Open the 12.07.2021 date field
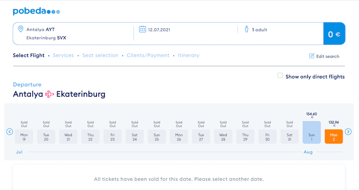Screen dimensions: 359x190 (159, 30)
